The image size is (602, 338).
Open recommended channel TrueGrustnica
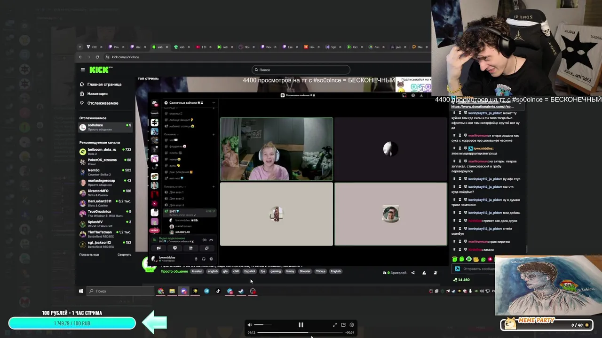click(105, 213)
